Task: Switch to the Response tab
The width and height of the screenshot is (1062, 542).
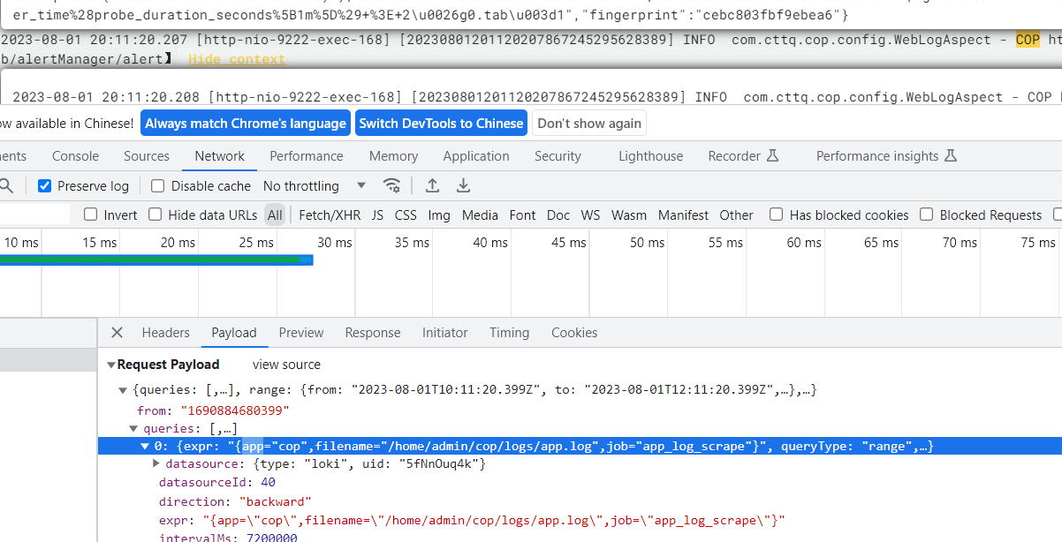Action: pos(372,333)
